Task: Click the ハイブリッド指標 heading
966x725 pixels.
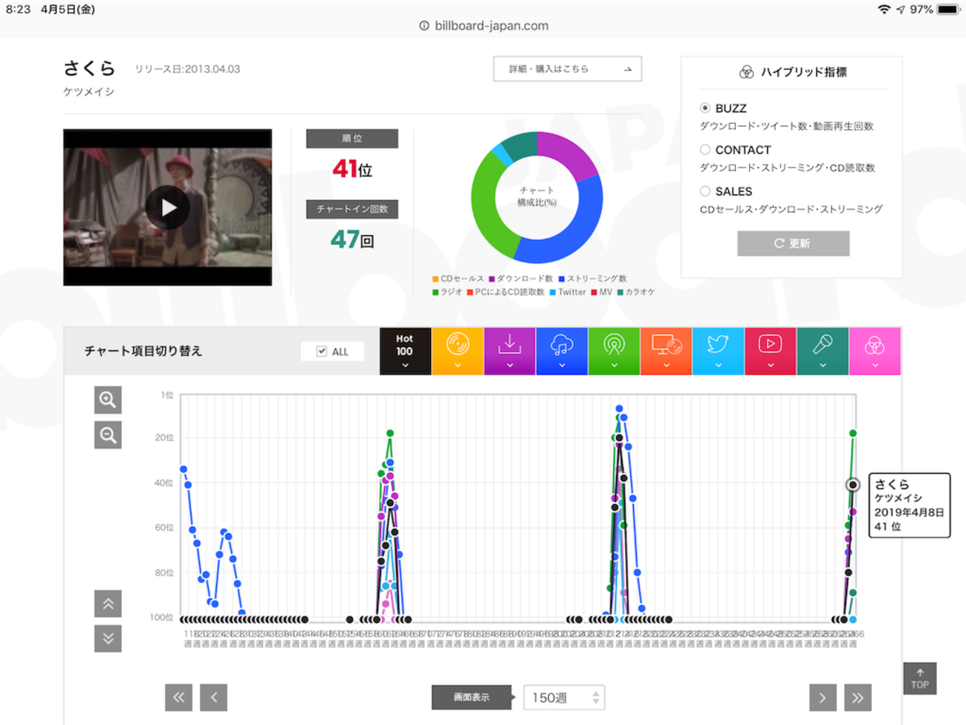Action: click(804, 72)
